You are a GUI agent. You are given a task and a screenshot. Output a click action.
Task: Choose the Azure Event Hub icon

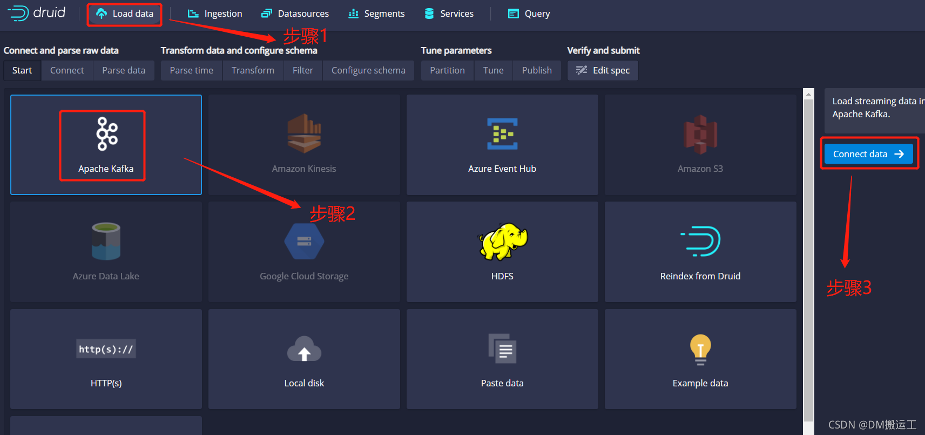pos(502,133)
